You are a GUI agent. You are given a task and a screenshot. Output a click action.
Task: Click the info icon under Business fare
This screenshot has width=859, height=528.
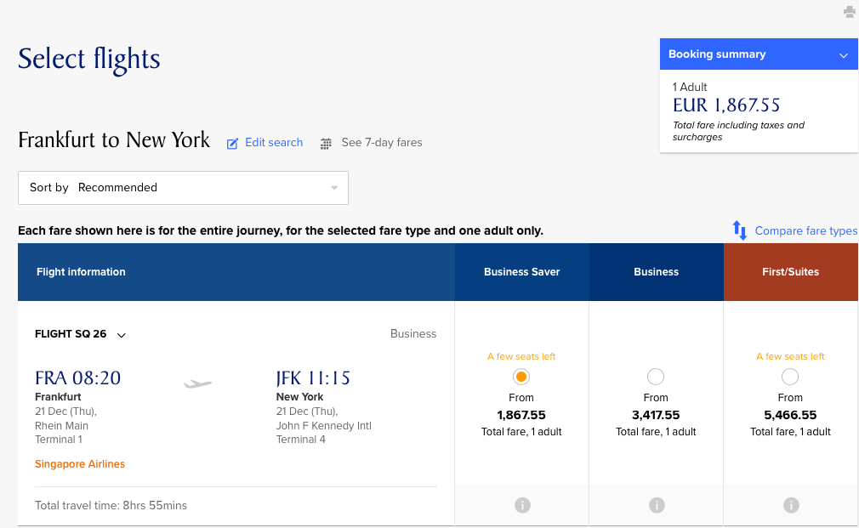click(657, 505)
